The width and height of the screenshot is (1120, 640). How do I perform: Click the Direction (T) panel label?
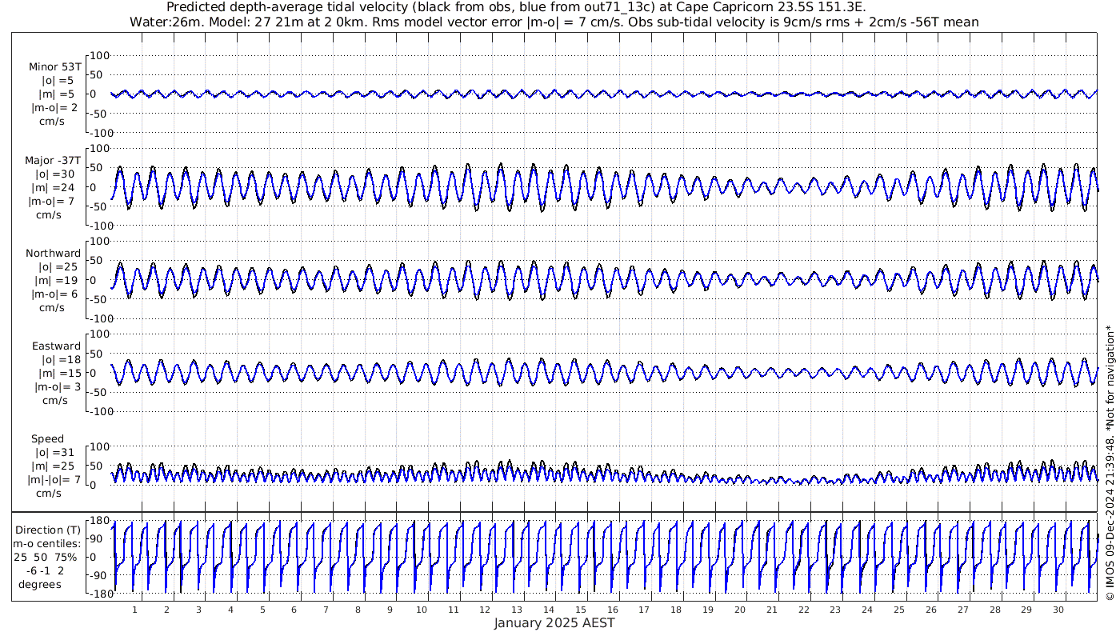click(50, 530)
